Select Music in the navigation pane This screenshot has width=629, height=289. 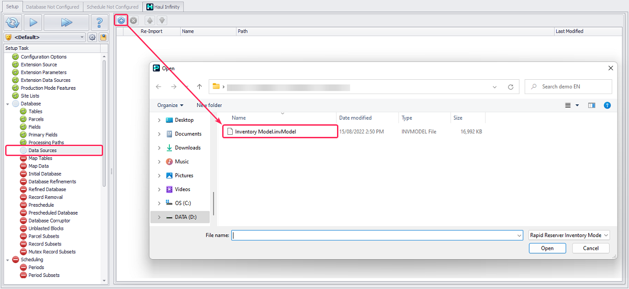point(182,162)
